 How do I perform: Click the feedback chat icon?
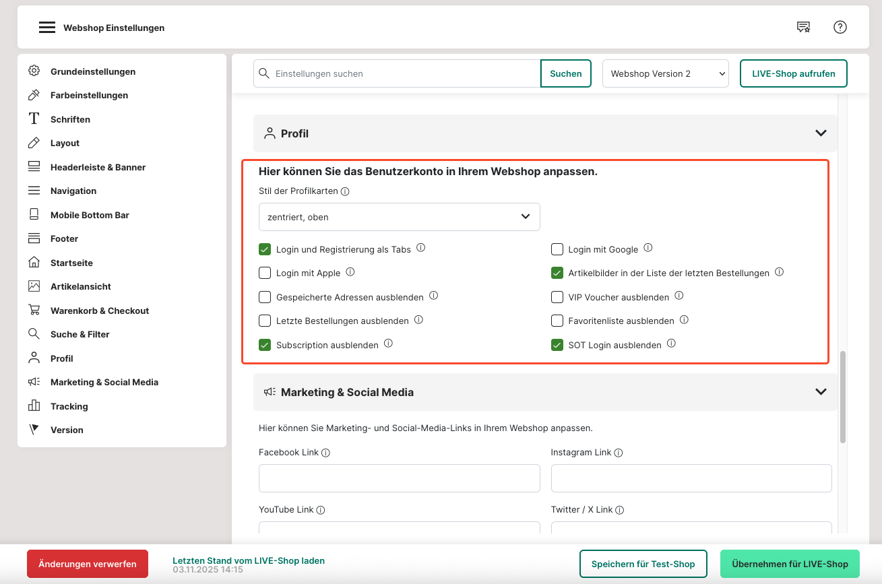[803, 27]
